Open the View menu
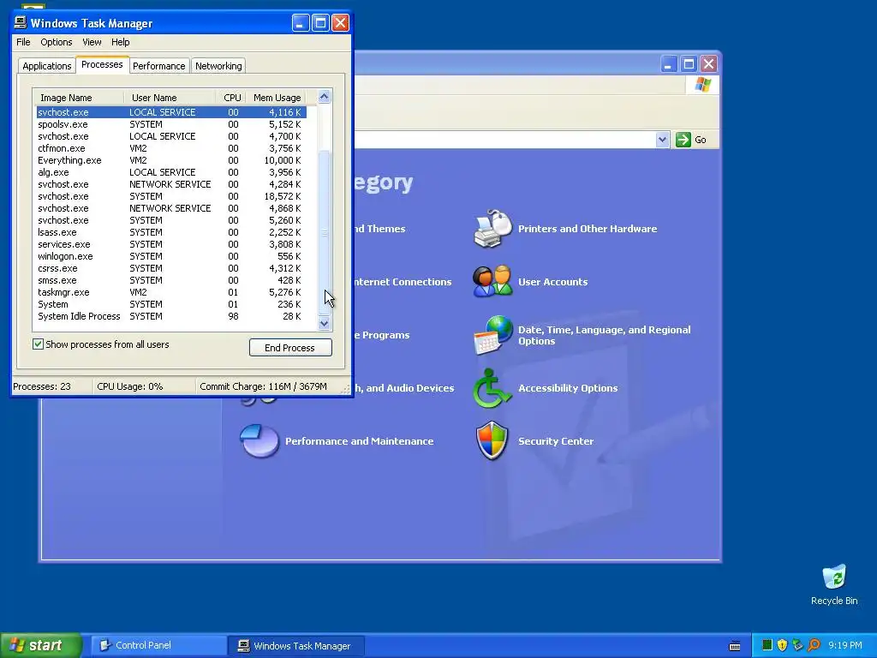The width and height of the screenshot is (877, 658). pos(92,42)
